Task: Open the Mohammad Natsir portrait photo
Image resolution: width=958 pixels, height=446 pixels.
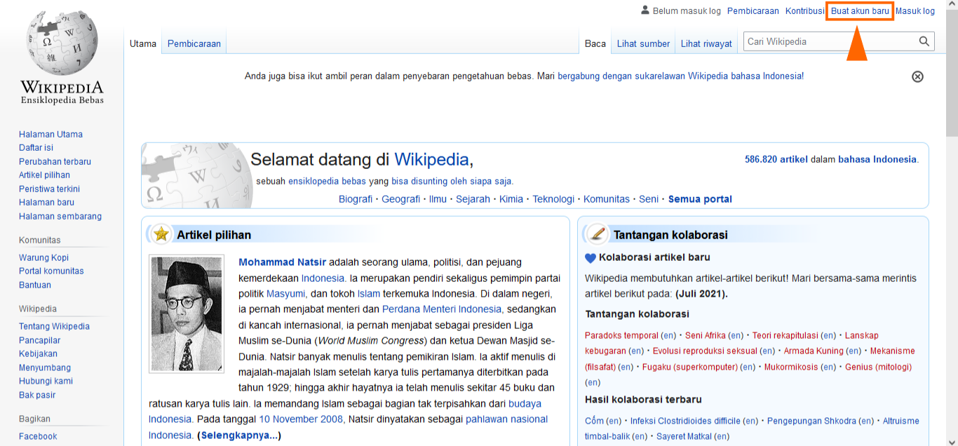Action: tap(186, 313)
